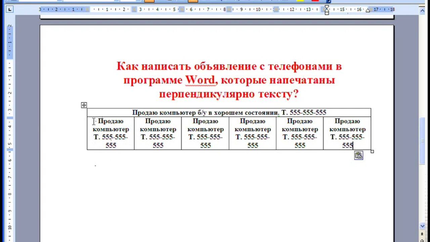Click the heading line "Как написать объявление"
The height and width of the screenshot is (242, 430).
186,66
